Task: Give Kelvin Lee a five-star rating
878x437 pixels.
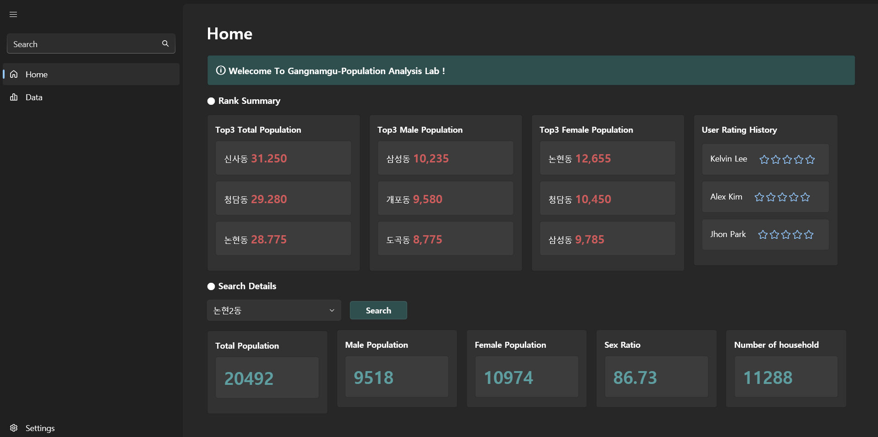Action: tap(810, 159)
